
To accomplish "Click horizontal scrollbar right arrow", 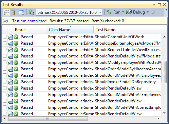I will tap(158, 119).
